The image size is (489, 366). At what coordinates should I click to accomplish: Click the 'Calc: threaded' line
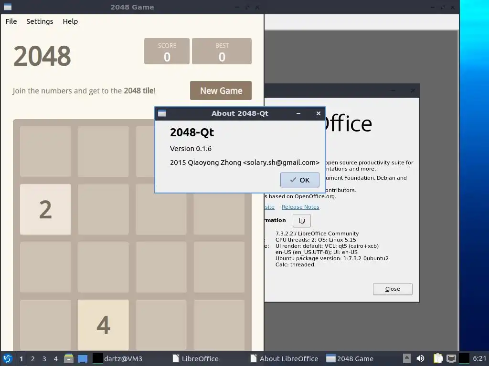(295, 264)
